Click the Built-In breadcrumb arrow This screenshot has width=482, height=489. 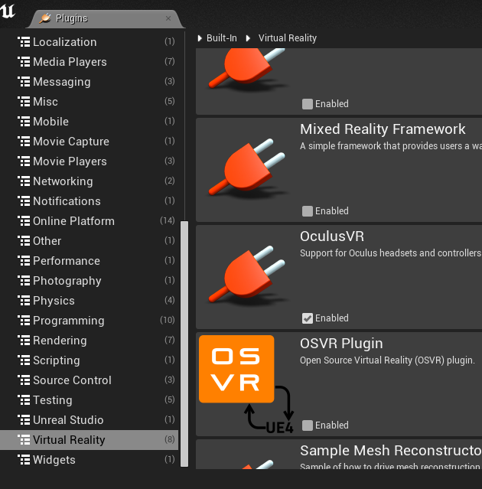click(200, 38)
